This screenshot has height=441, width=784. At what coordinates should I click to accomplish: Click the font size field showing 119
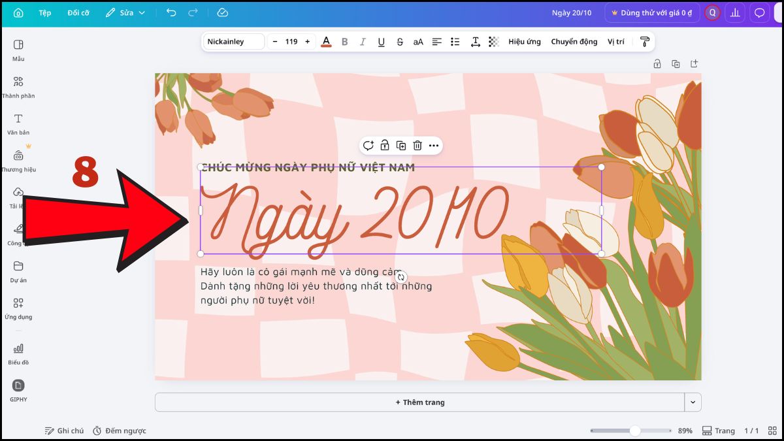pos(291,42)
